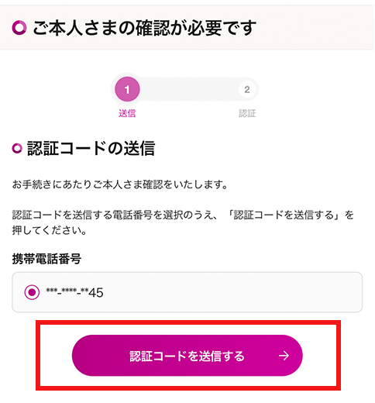The image size is (375, 403).
Task: Click the 送信 step label
Action: (x=127, y=113)
